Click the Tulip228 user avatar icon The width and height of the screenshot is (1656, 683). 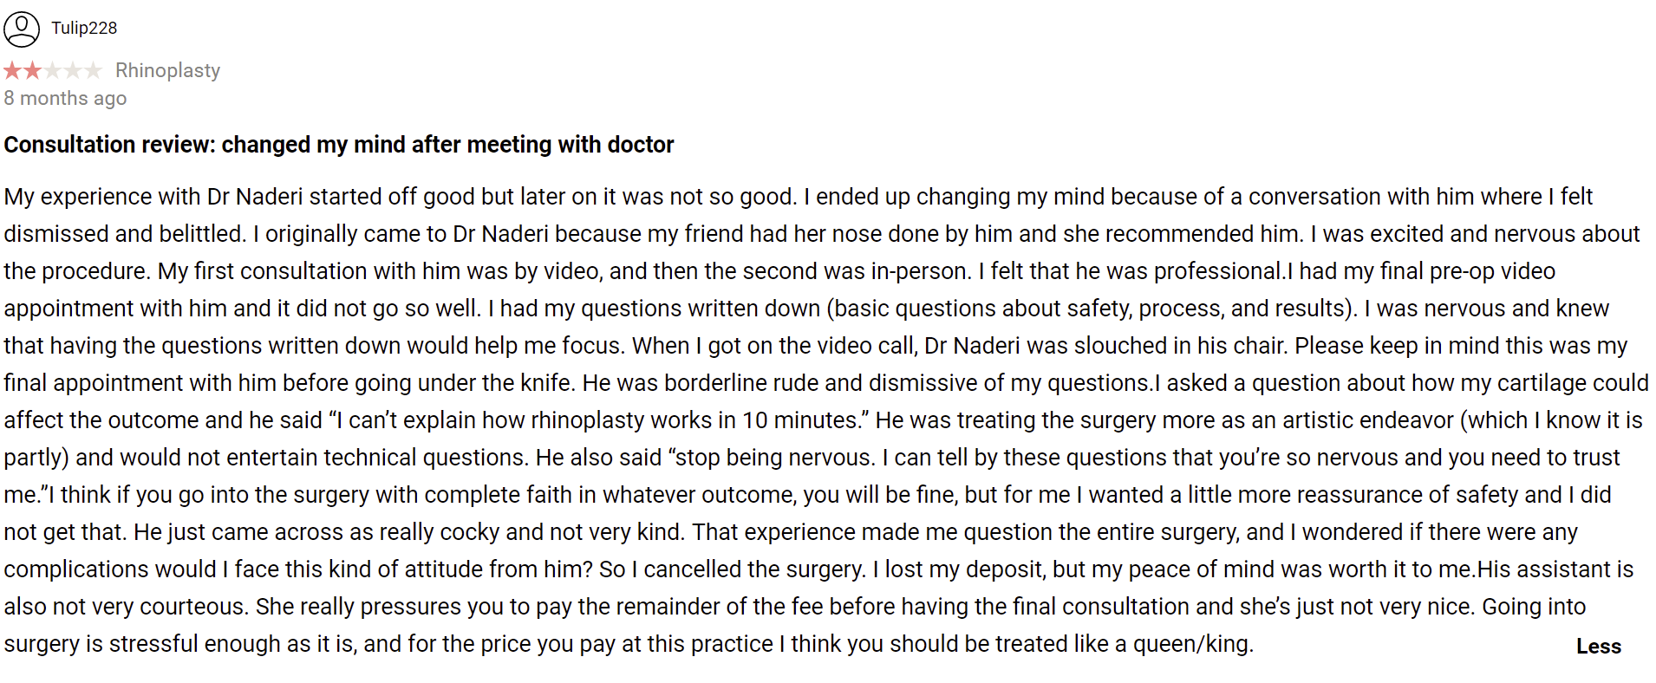pos(22,29)
